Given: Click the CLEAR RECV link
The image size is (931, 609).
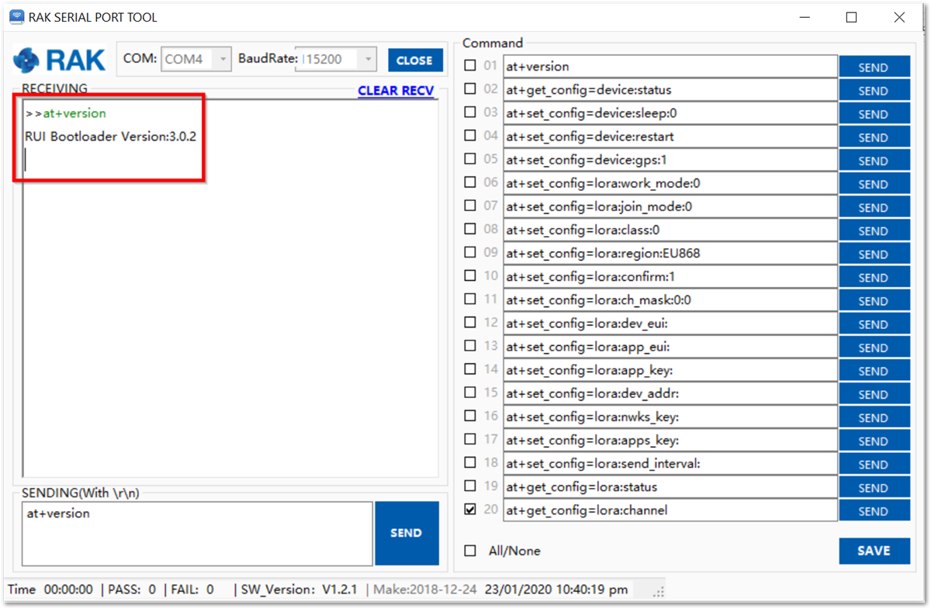Looking at the screenshot, I should (x=396, y=91).
